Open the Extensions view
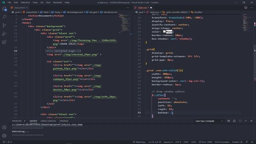The image size is (256, 144). point(4,42)
